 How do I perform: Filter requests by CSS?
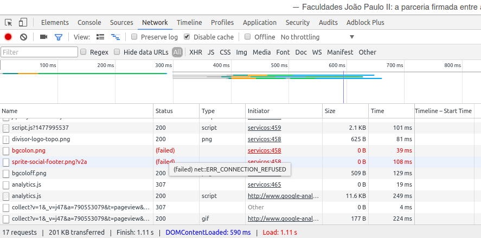(225, 52)
